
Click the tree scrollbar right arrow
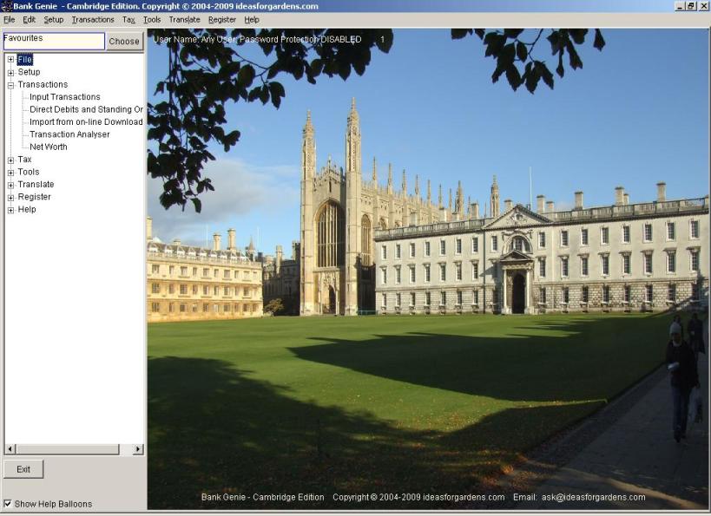click(138, 449)
